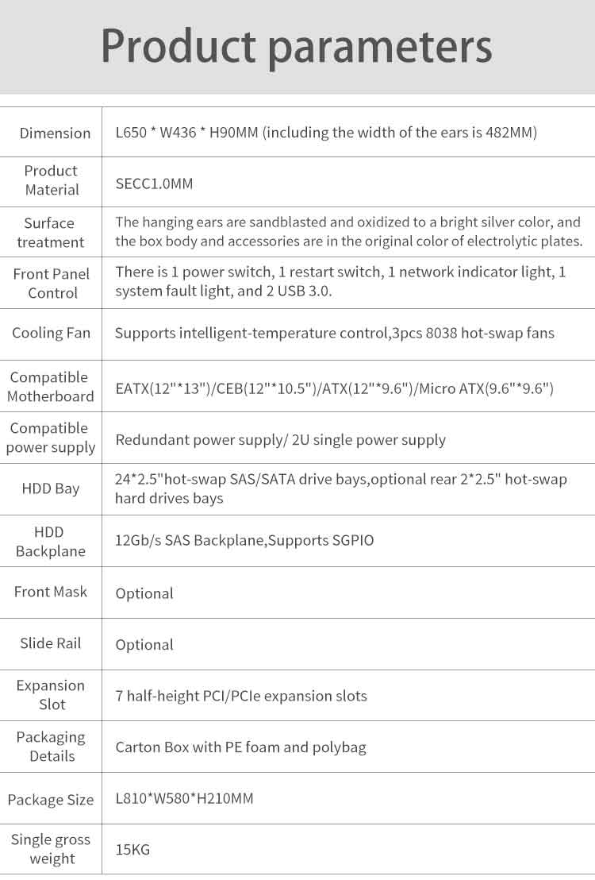Click the Front Mask label
The height and width of the screenshot is (880, 595).
pyautogui.click(x=51, y=592)
